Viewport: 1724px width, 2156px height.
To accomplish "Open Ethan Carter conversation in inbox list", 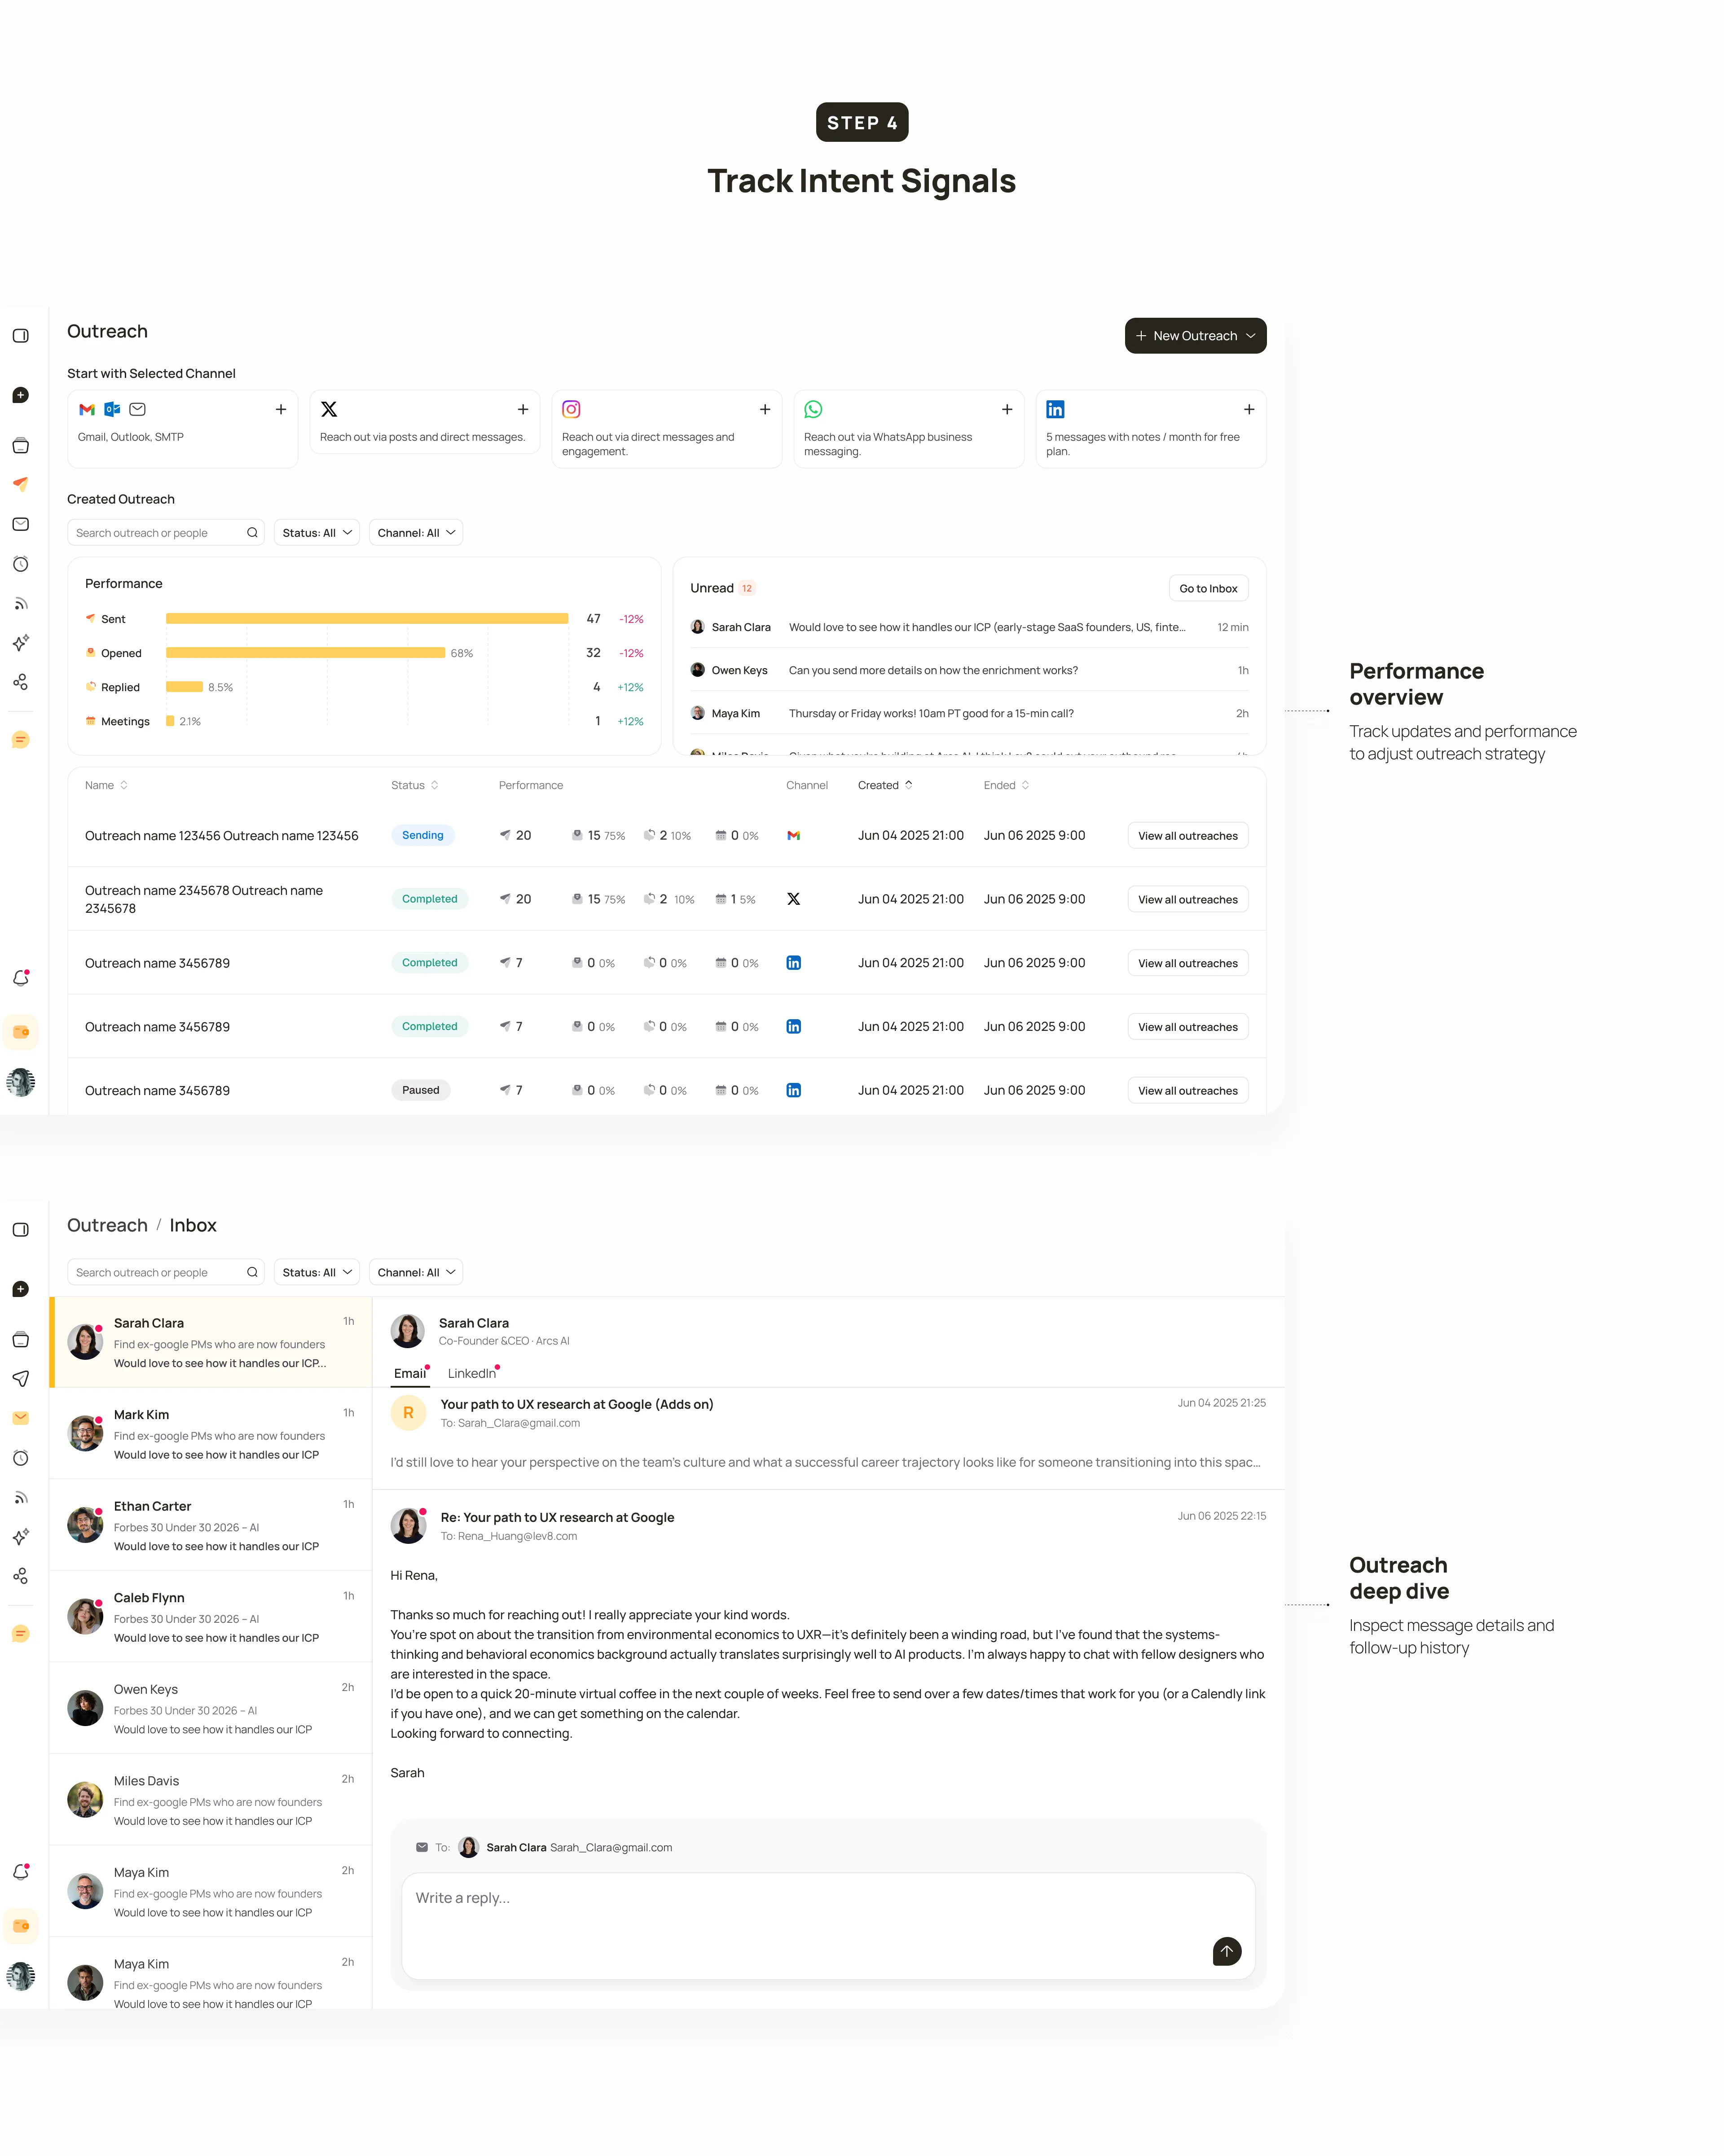I will pyautogui.click(x=211, y=1525).
